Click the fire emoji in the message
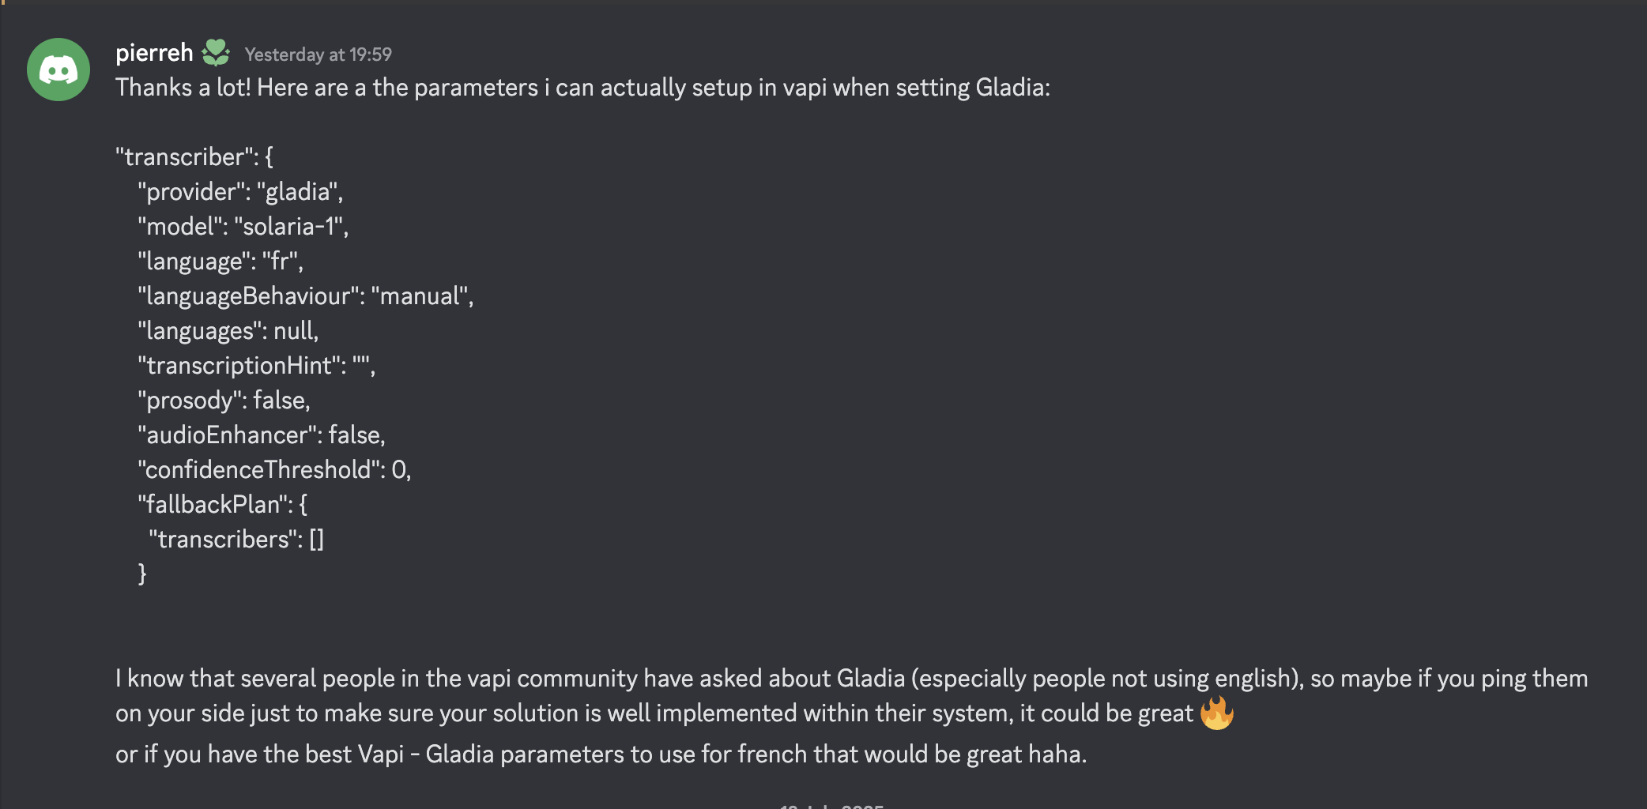Screen dimensions: 1647x809 (x=1218, y=713)
